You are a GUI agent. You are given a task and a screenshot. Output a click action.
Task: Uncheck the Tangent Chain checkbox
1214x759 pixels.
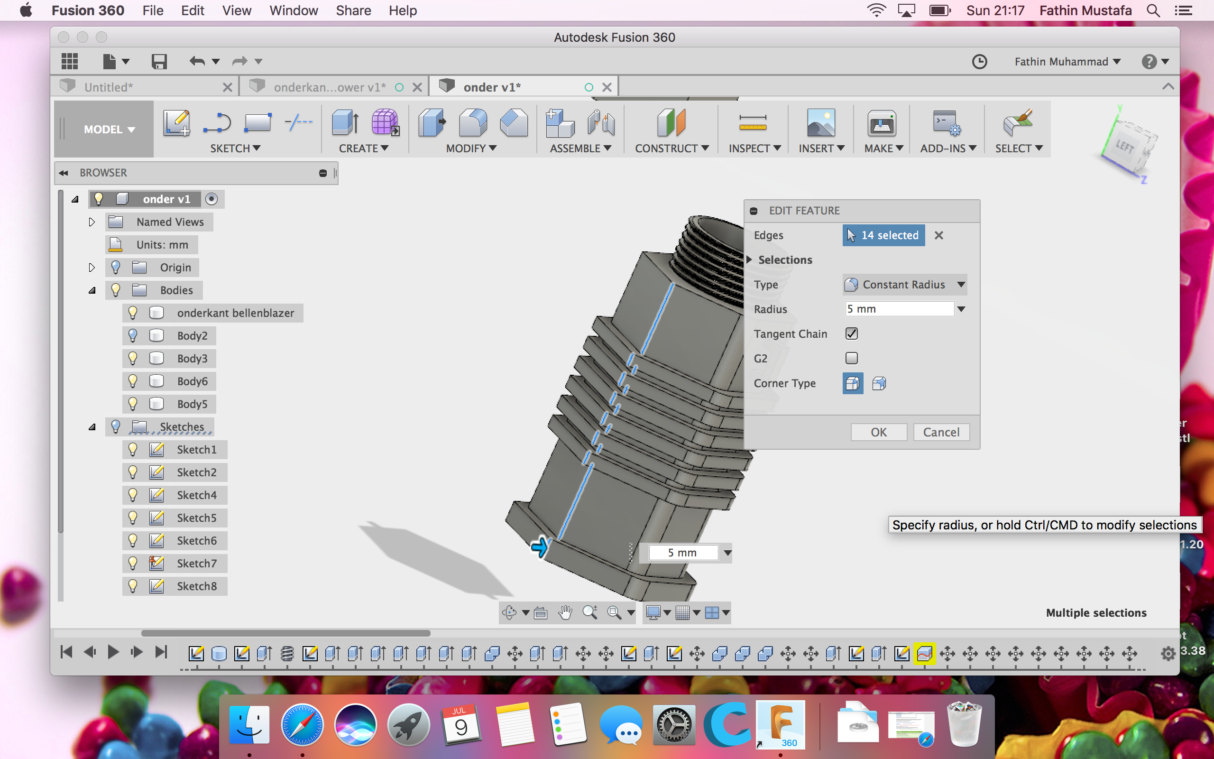click(851, 334)
